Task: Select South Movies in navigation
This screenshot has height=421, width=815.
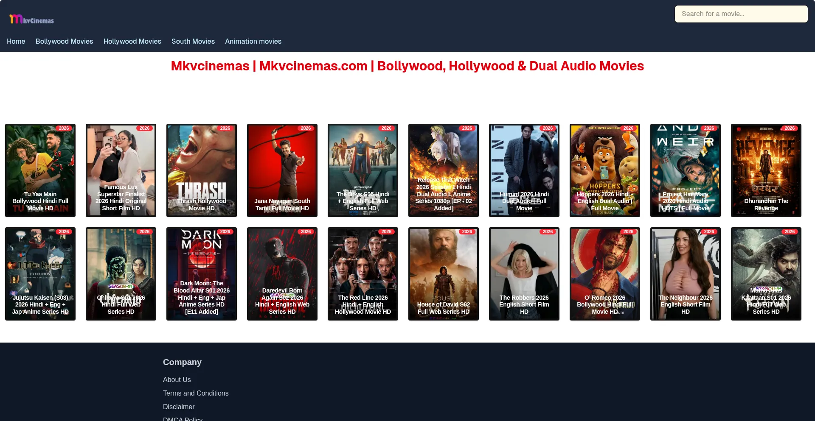Action: 193,41
